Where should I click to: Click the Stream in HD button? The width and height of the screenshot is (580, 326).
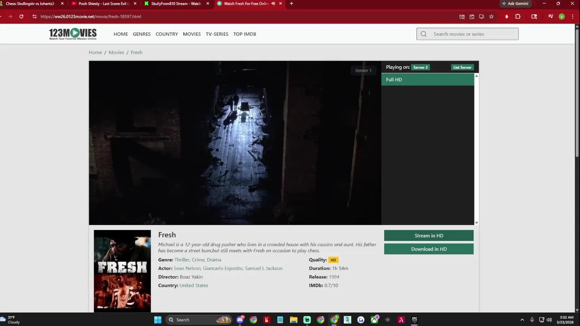click(429, 235)
